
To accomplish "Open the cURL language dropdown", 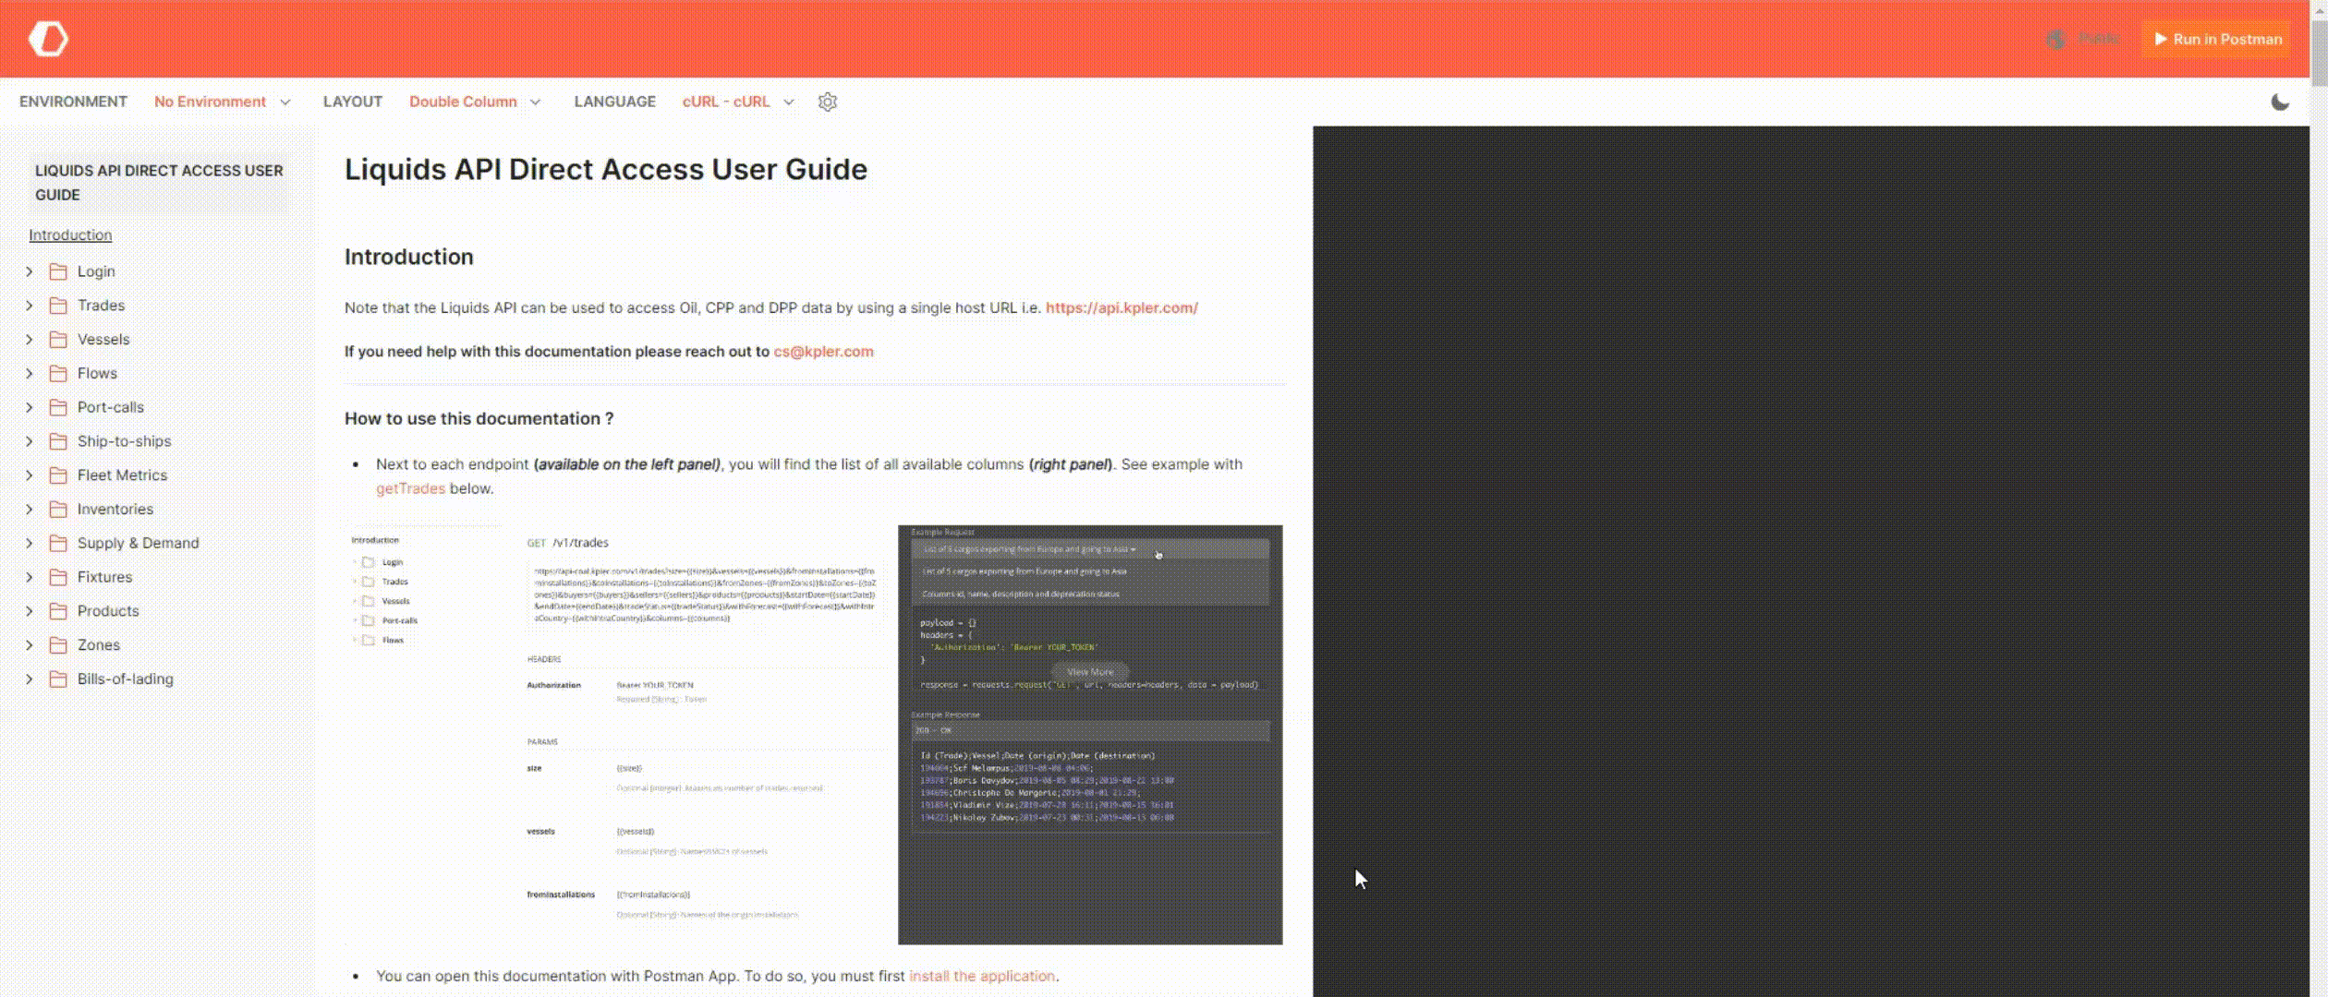I will pyautogui.click(x=738, y=102).
